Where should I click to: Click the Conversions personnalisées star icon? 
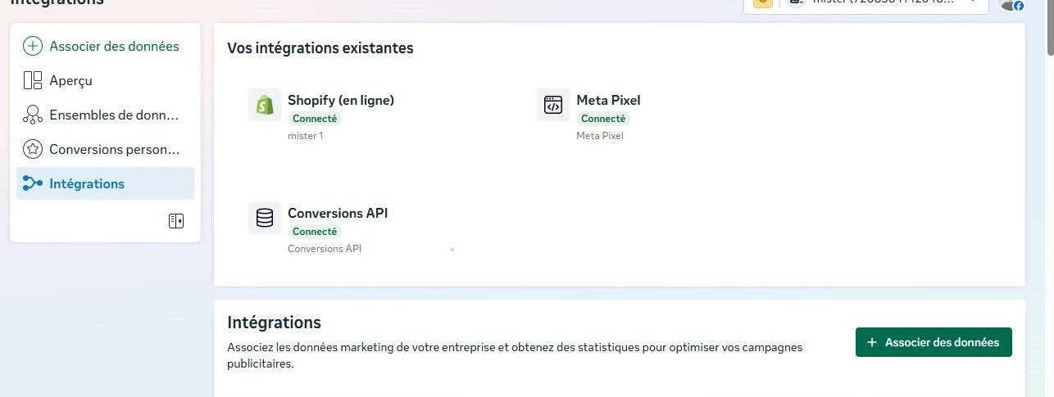[33, 149]
